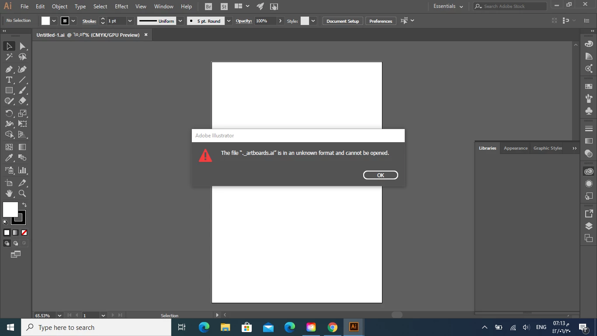The width and height of the screenshot is (597, 336).
Task: Switch to the Appearance tab
Action: tap(516, 148)
